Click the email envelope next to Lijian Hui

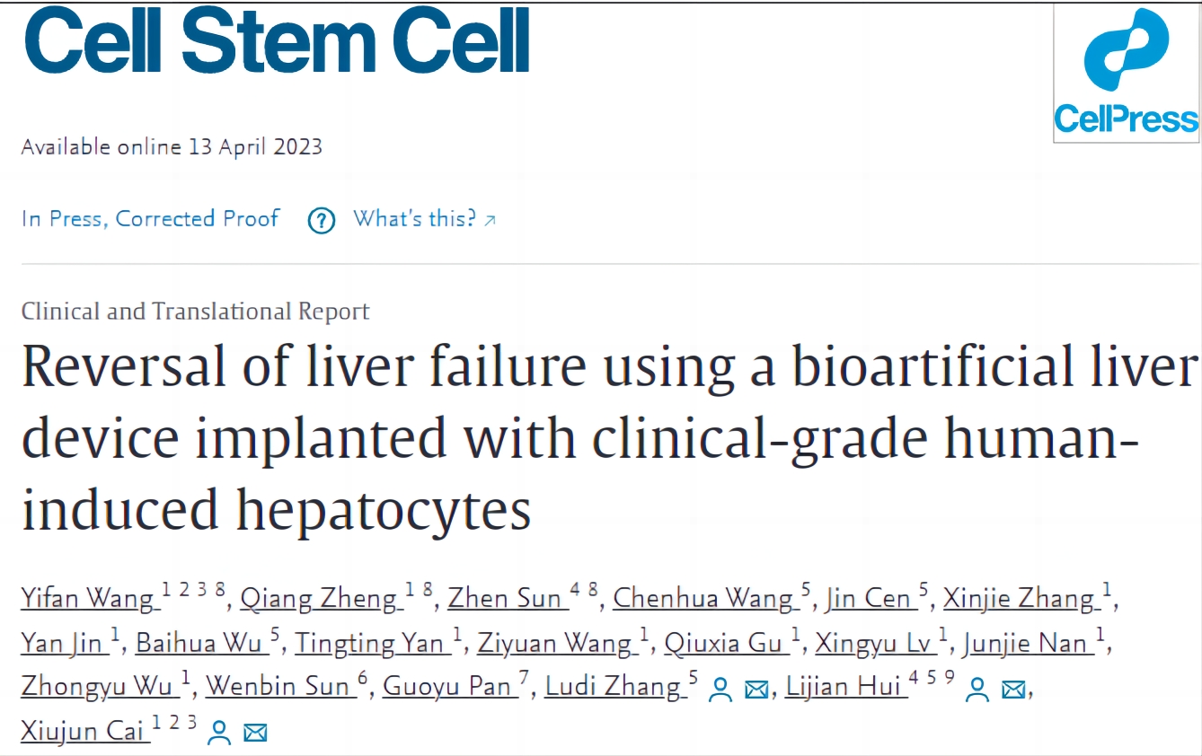point(1013,690)
